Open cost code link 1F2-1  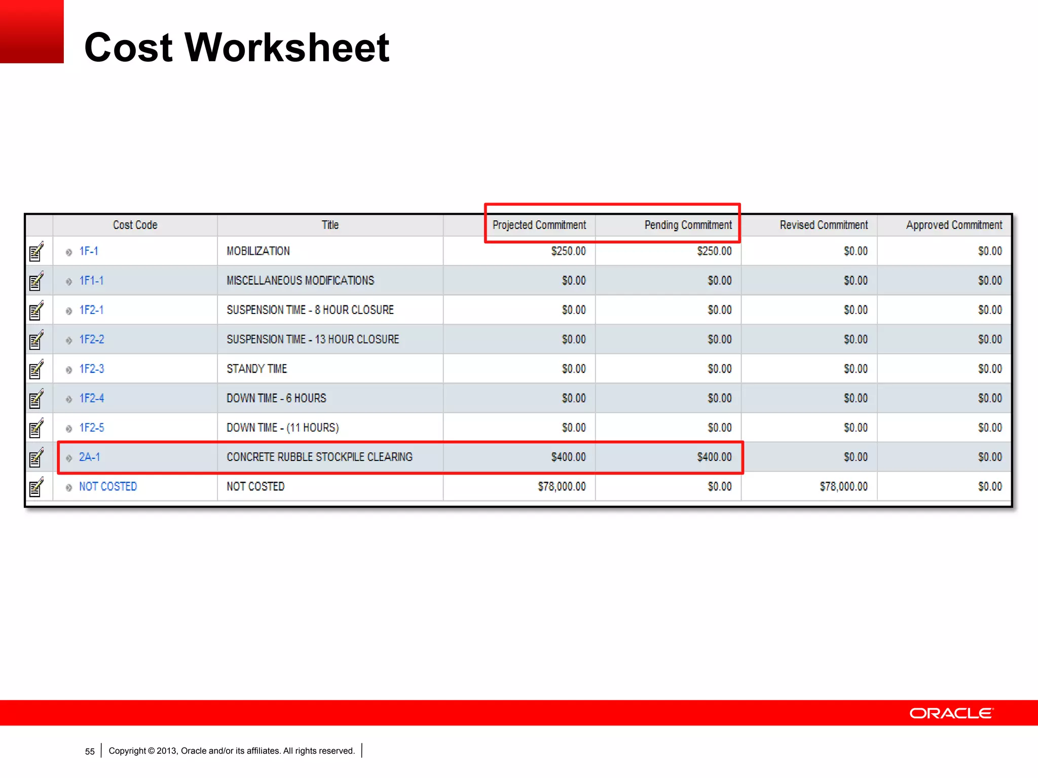(x=91, y=310)
